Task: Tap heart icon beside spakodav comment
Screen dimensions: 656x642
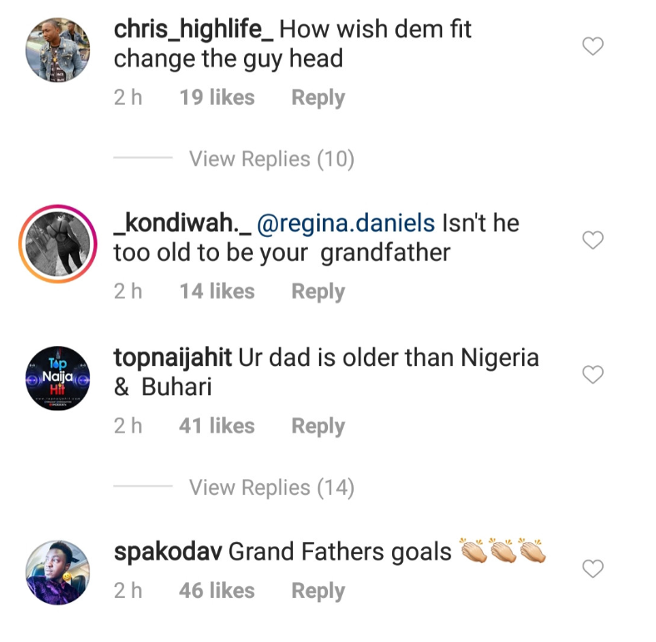Action: coord(592,569)
